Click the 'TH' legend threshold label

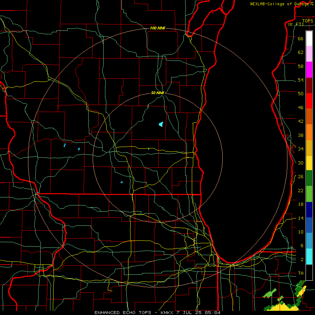301,273
